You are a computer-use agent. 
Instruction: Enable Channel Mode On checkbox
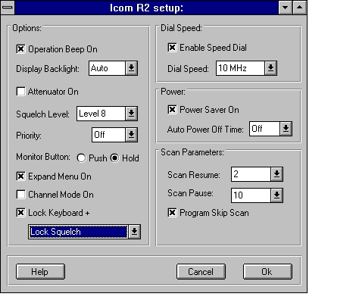coord(20,195)
